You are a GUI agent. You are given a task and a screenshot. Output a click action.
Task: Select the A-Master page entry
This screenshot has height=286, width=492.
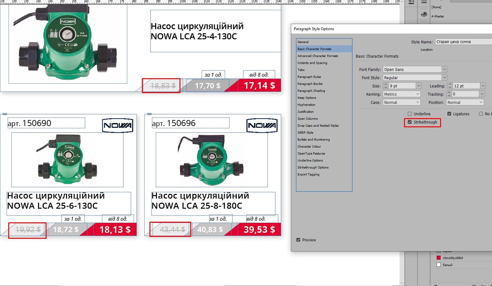pos(438,16)
